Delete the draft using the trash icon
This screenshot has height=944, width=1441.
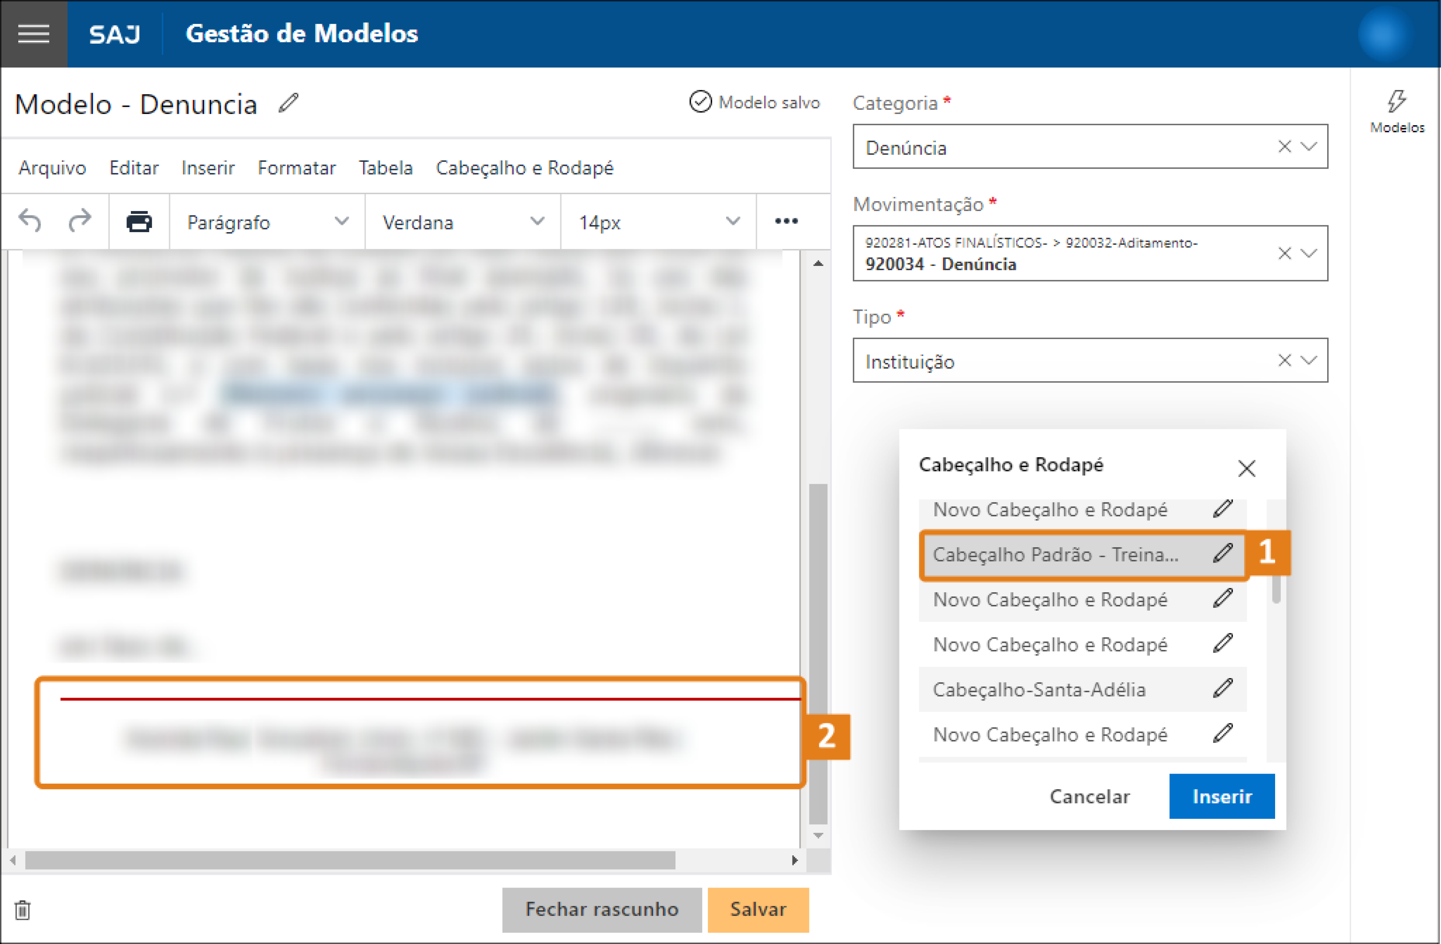pyautogui.click(x=22, y=910)
